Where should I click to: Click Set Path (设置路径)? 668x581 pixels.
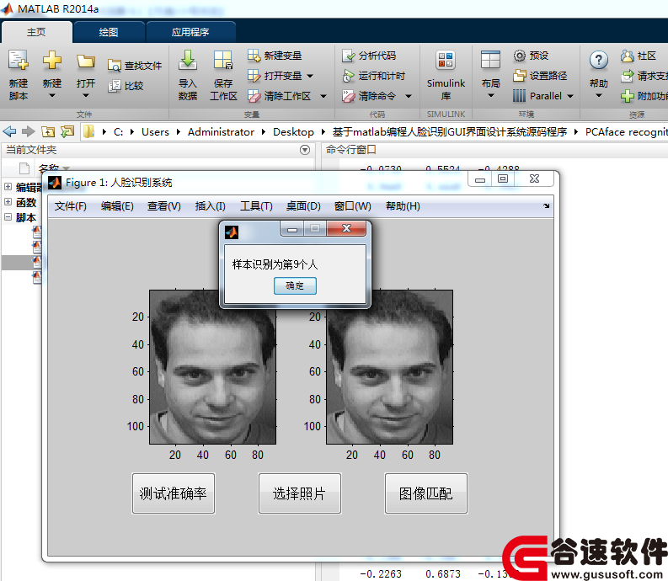[540, 76]
